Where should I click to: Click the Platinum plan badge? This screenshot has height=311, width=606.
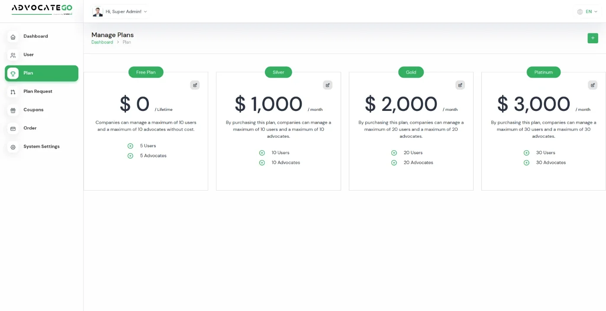point(544,72)
